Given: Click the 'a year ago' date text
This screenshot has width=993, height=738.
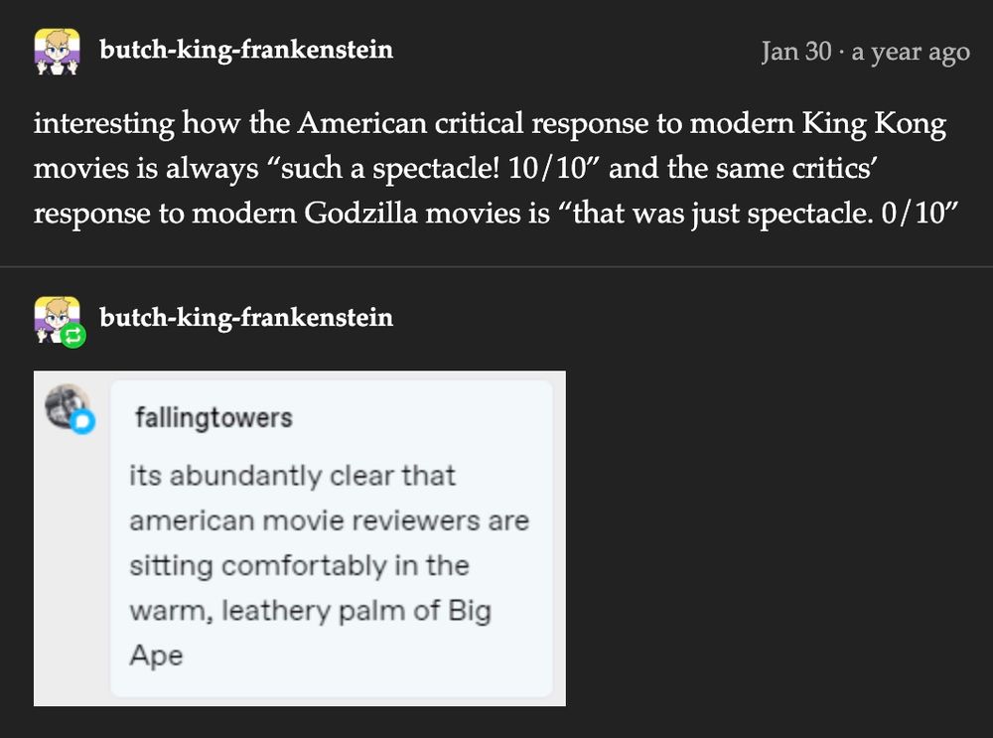Looking at the screenshot, I should tap(910, 52).
